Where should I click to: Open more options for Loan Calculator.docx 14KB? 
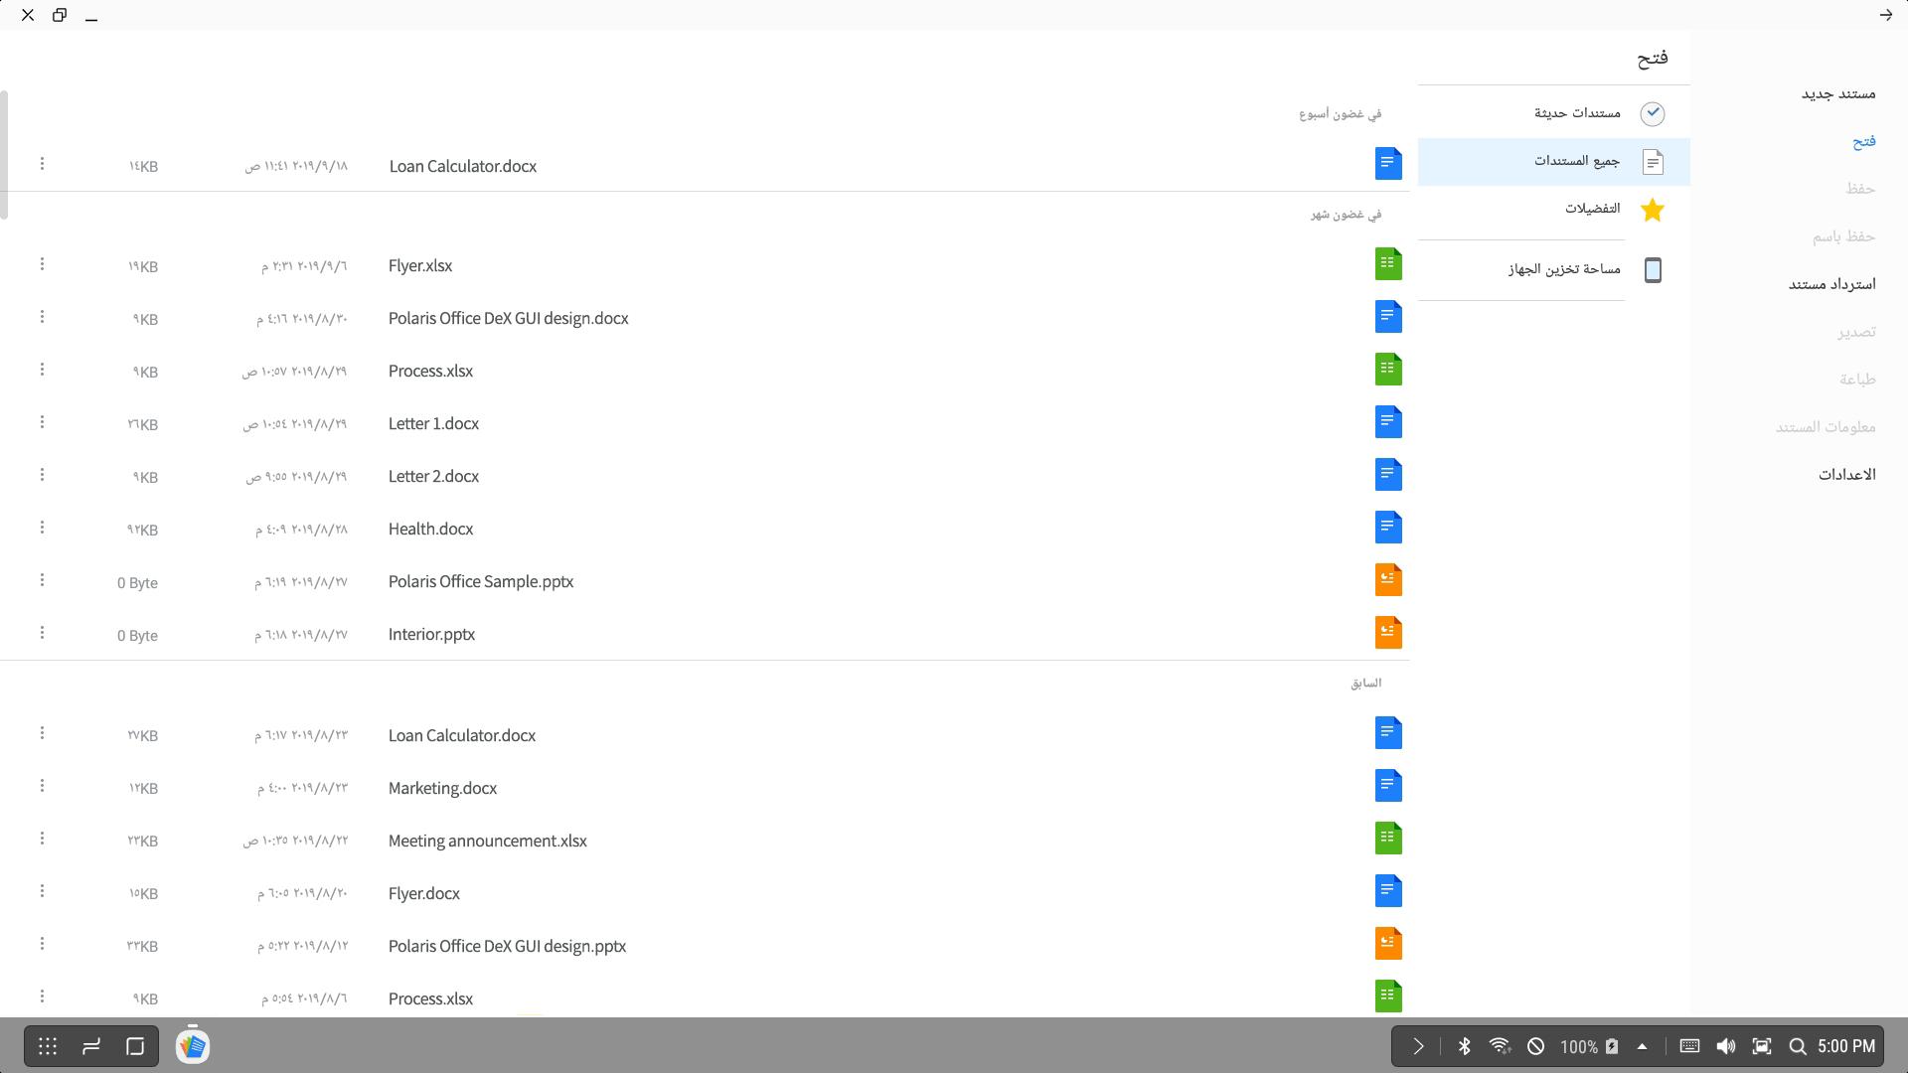(x=42, y=164)
